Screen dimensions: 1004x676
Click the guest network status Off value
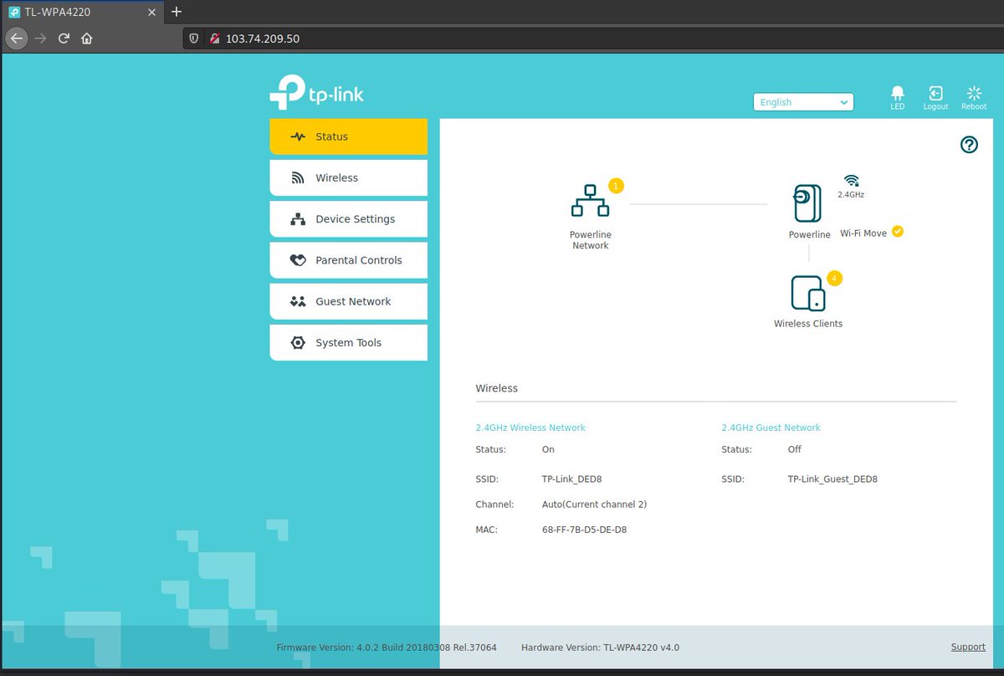794,449
